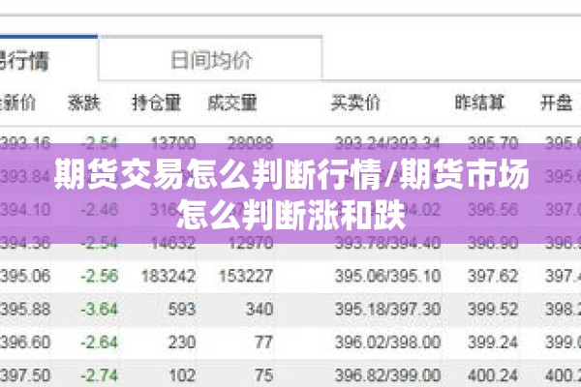Click open interest value 593
The height and width of the screenshot is (387, 581).
point(182,310)
